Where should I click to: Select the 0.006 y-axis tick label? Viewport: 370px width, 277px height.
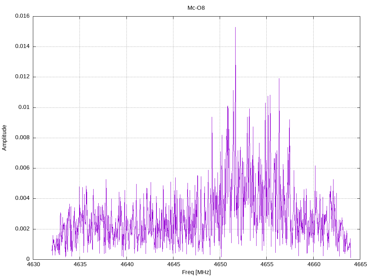(22, 168)
